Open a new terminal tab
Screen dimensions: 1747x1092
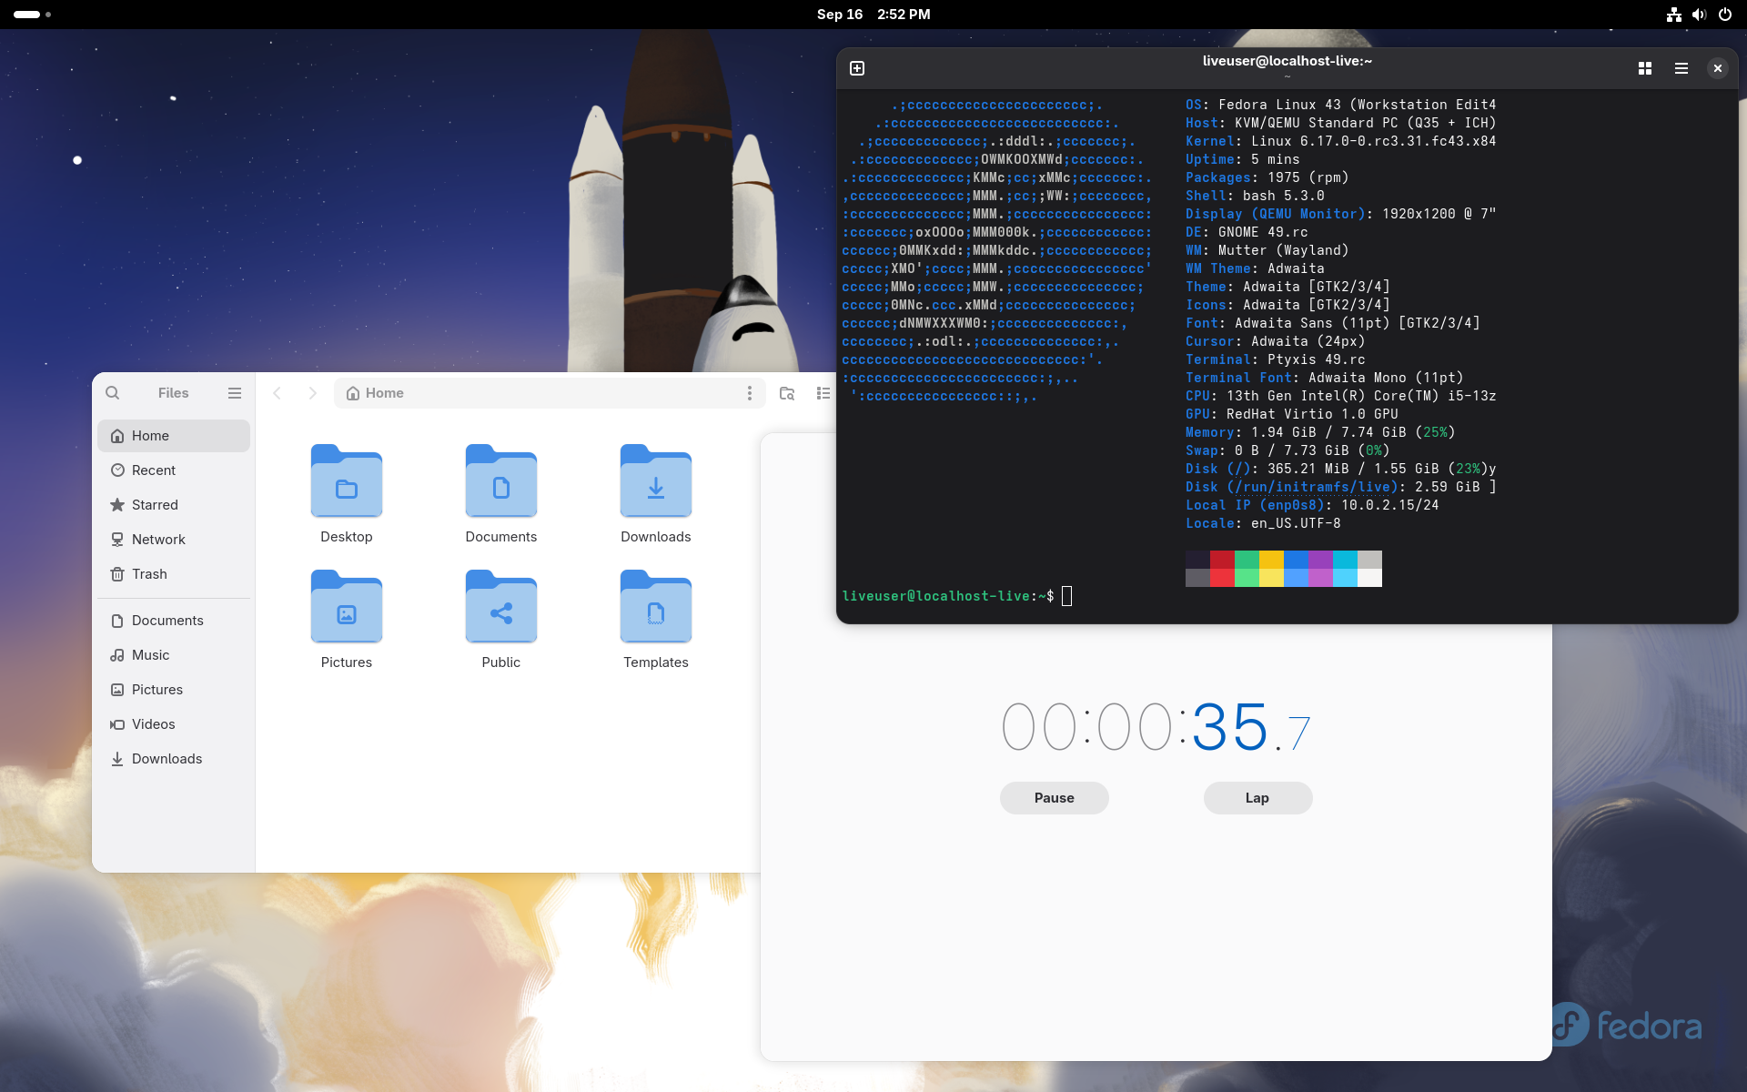click(856, 67)
